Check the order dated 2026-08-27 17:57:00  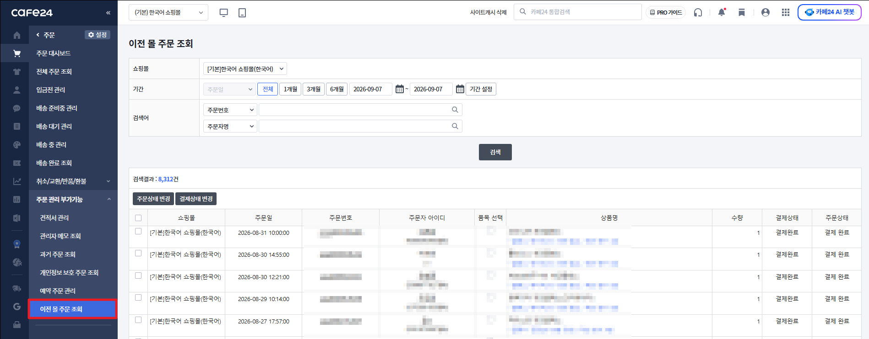pyautogui.click(x=138, y=320)
